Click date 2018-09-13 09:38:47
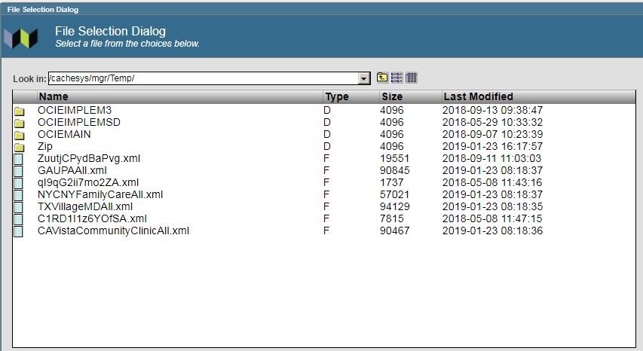The height and width of the screenshot is (351, 643). coord(492,110)
